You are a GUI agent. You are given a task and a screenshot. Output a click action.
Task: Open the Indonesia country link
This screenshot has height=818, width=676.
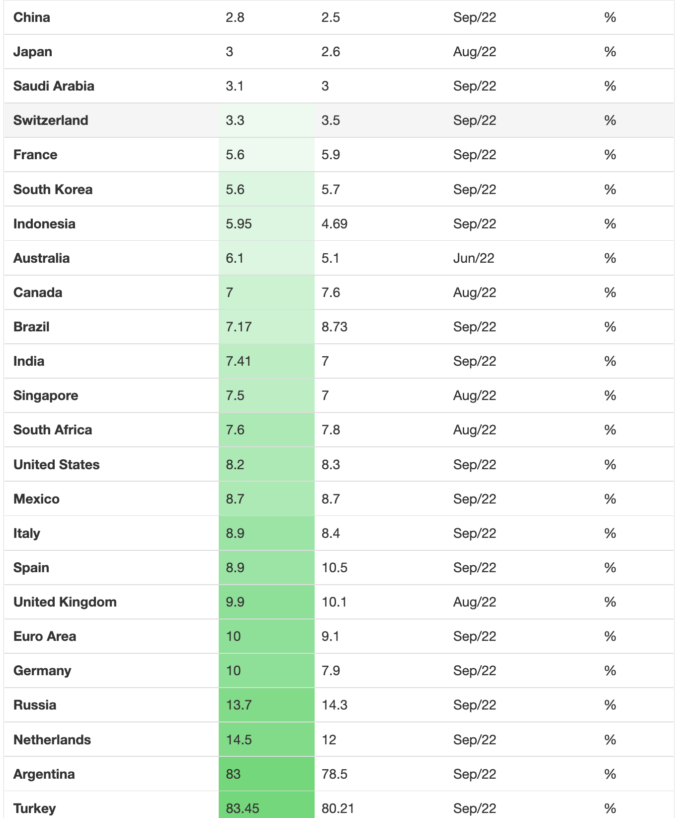point(44,224)
